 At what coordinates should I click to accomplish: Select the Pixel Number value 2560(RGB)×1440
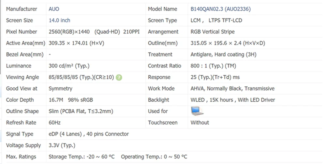[x=69, y=32]
